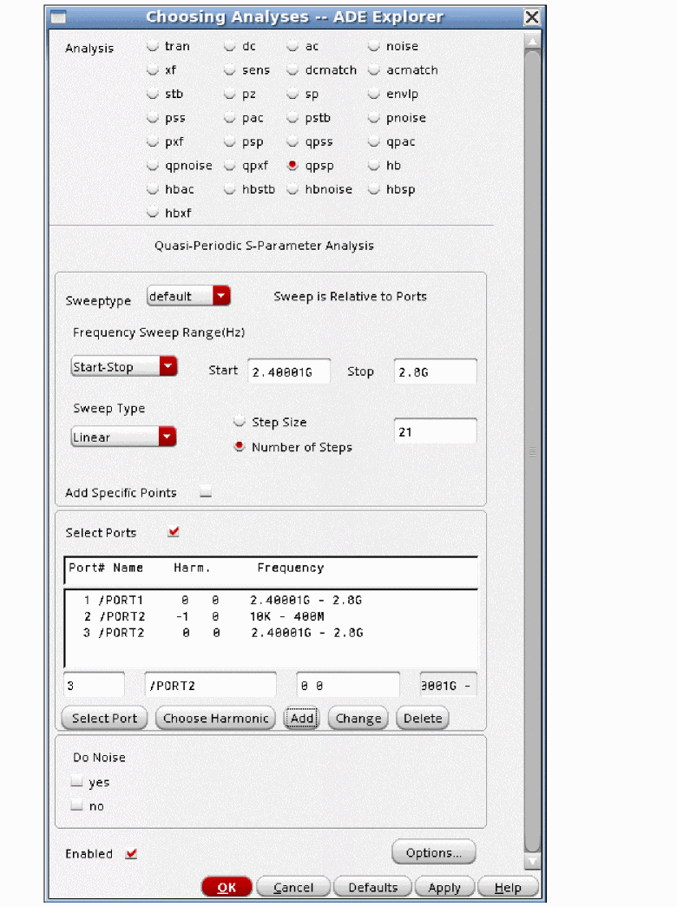
Task: Enable the Step Size radio option
Action: pyautogui.click(x=240, y=423)
